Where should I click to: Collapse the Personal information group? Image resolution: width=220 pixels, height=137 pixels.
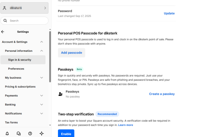pyautogui.click(x=41, y=51)
